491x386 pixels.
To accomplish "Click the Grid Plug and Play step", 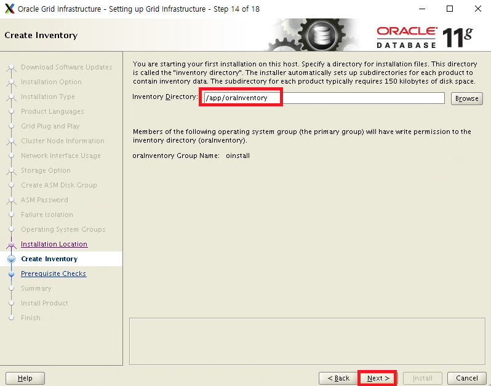I will [50, 126].
